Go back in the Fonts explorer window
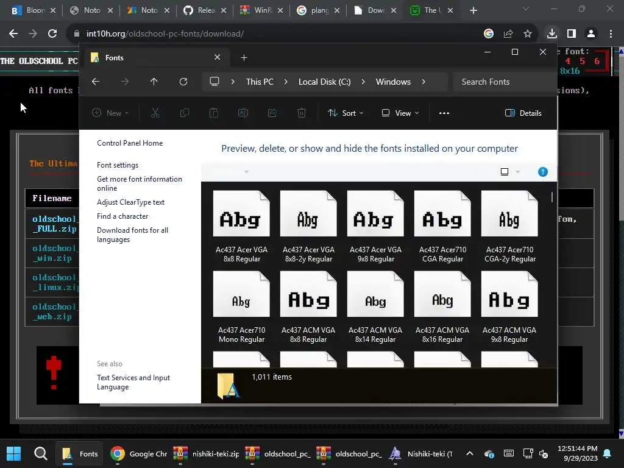Screen dimensions: 624x468 [x=96, y=82]
